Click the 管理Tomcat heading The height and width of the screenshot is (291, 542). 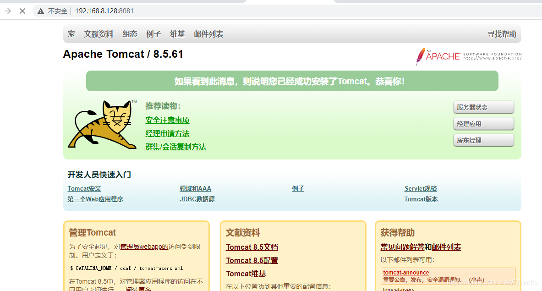pyautogui.click(x=92, y=233)
